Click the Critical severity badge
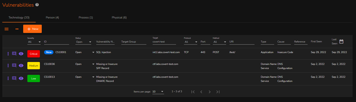This screenshot has width=356, height=102. coord(34,54)
